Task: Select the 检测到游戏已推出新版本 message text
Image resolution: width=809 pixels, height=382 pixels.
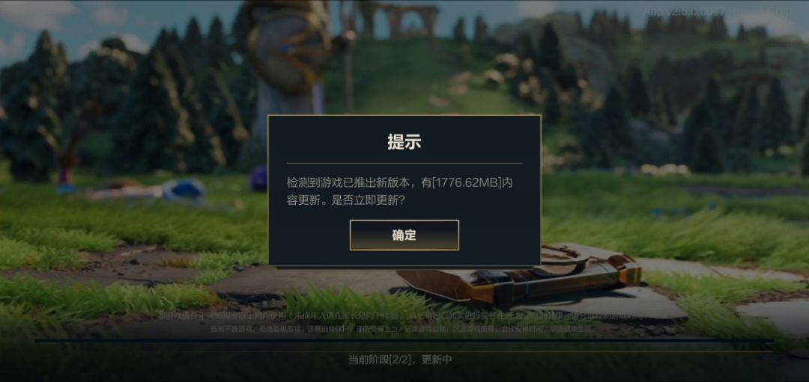Action: [x=351, y=182]
